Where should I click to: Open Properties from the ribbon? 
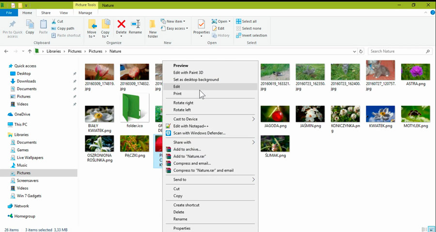click(x=201, y=25)
